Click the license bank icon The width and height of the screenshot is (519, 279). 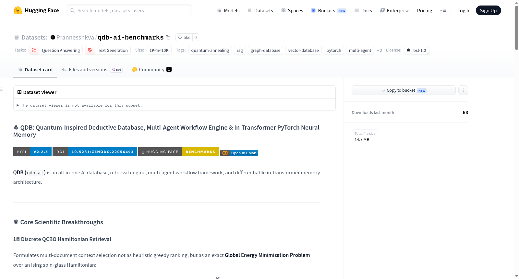tap(409, 50)
